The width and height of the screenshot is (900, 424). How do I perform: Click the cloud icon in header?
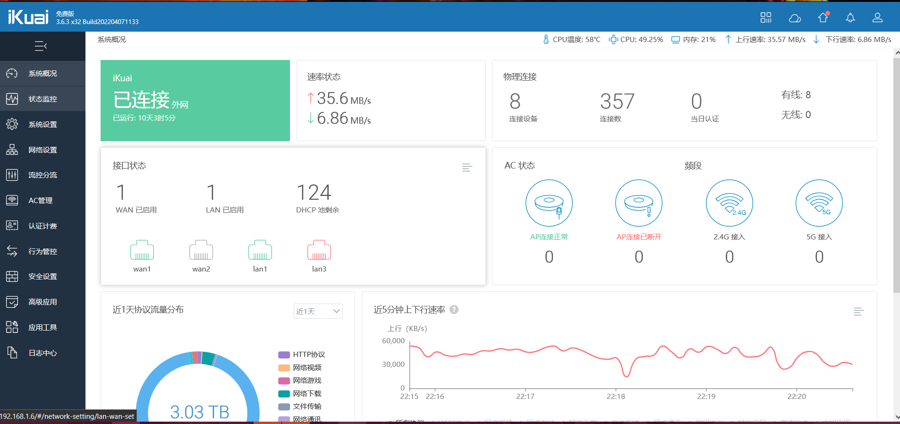pos(795,18)
